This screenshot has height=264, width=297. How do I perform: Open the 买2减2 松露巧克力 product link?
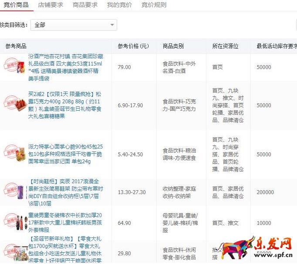(x=65, y=105)
